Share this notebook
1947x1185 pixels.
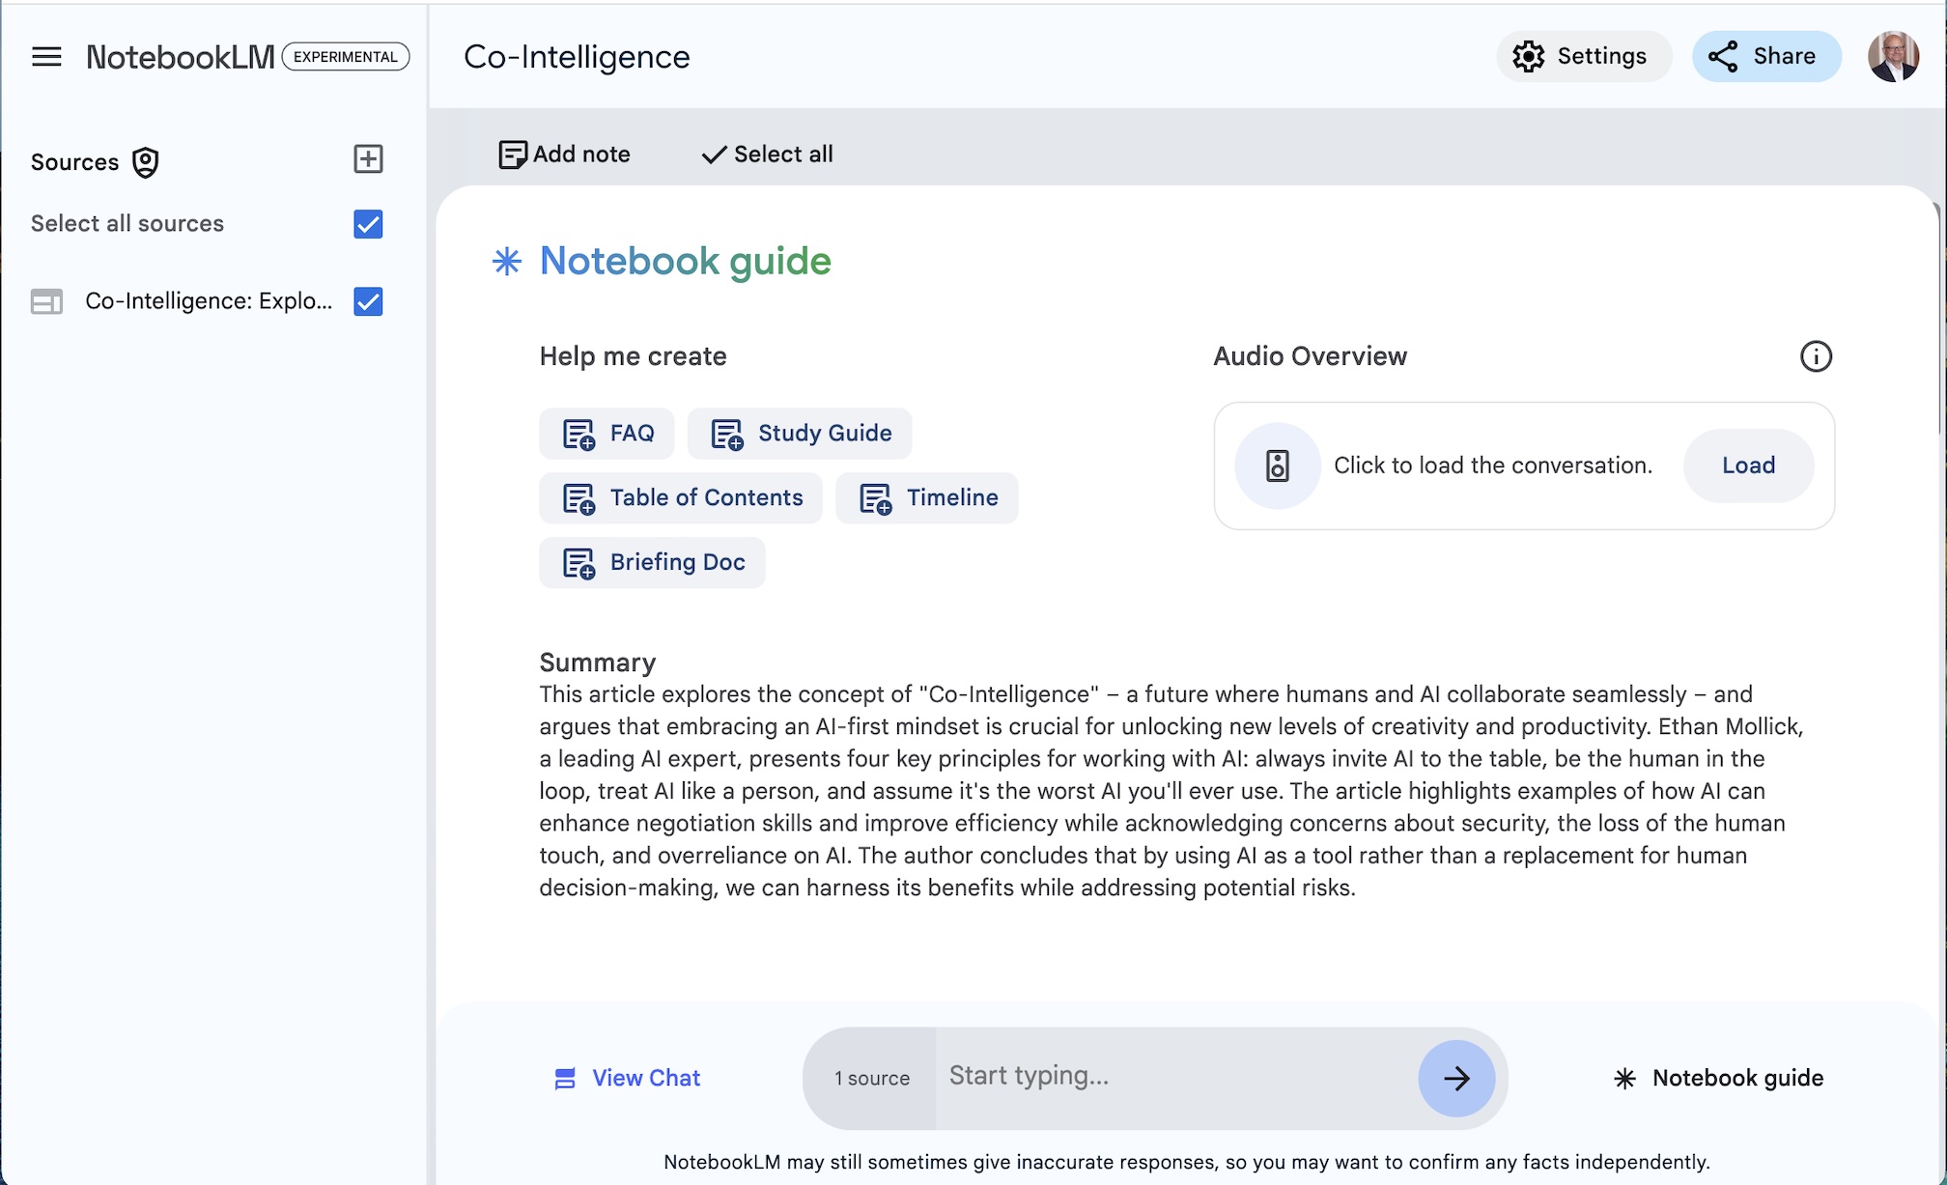pyautogui.click(x=1765, y=56)
